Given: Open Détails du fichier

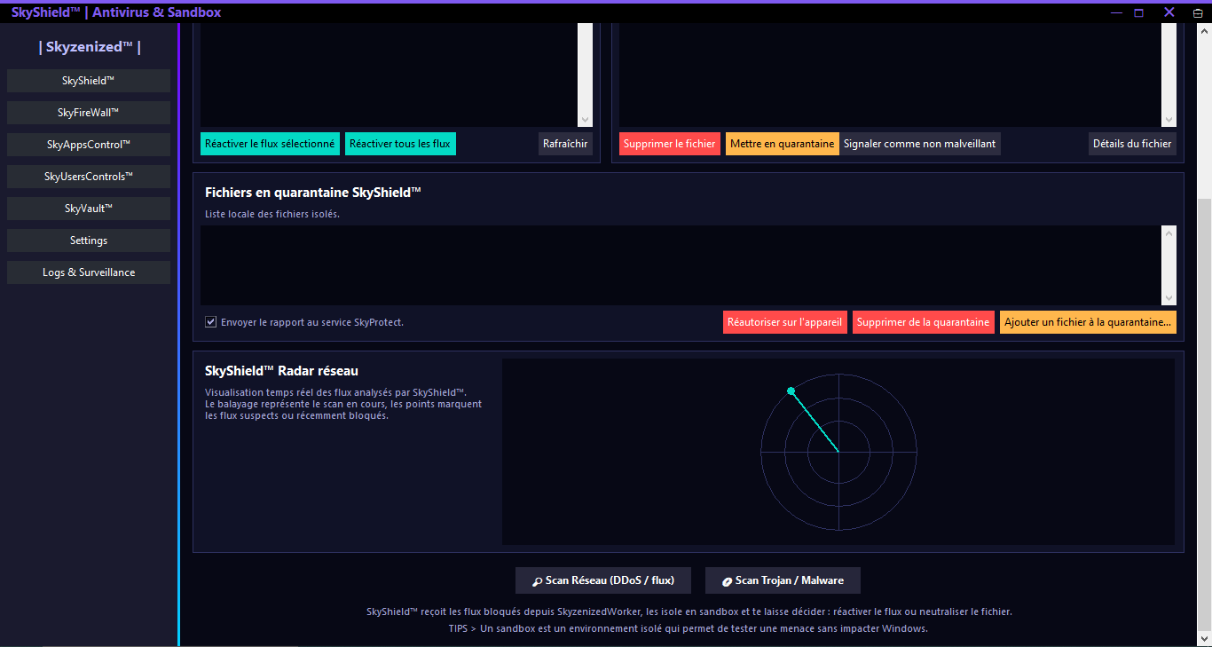Looking at the screenshot, I should [x=1132, y=144].
